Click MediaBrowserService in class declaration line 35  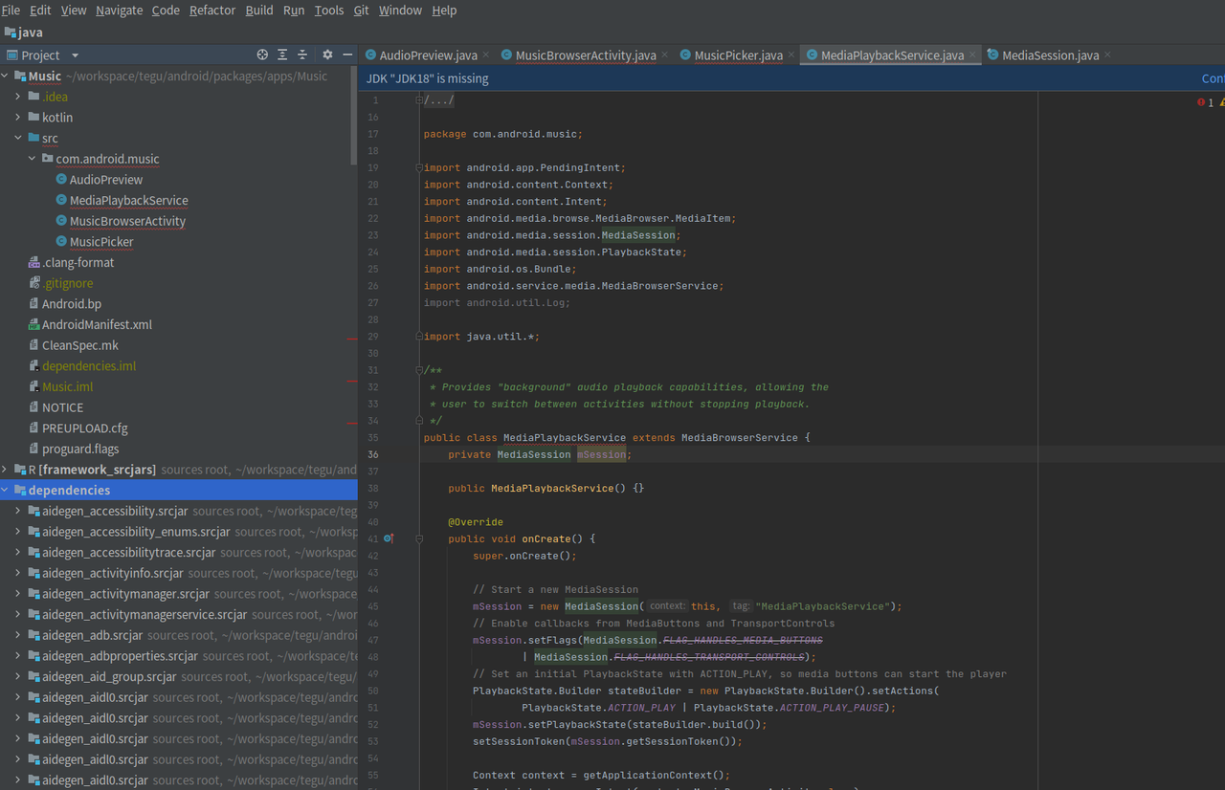click(x=740, y=438)
